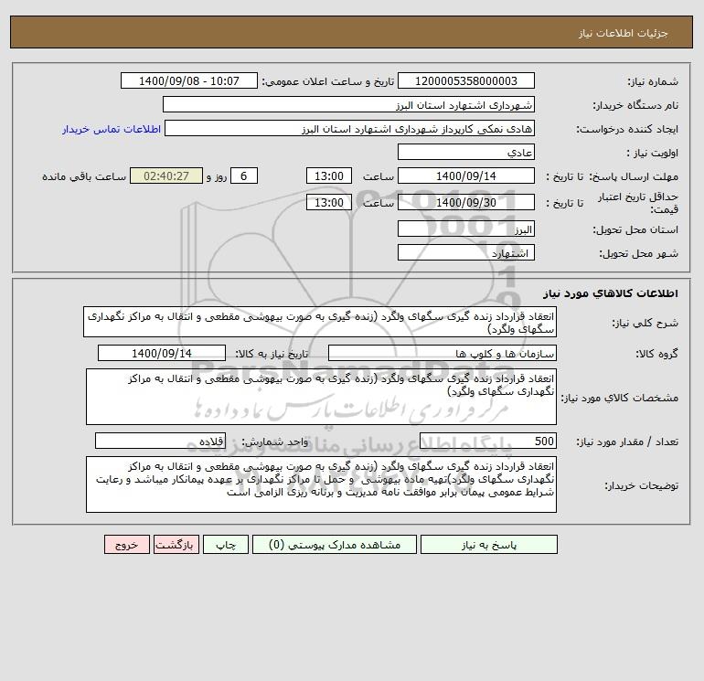Screen dimensions: 704x681
Task: Click the 'ایجاد کننده درخواست:' label
Action: pyautogui.click(x=627, y=129)
